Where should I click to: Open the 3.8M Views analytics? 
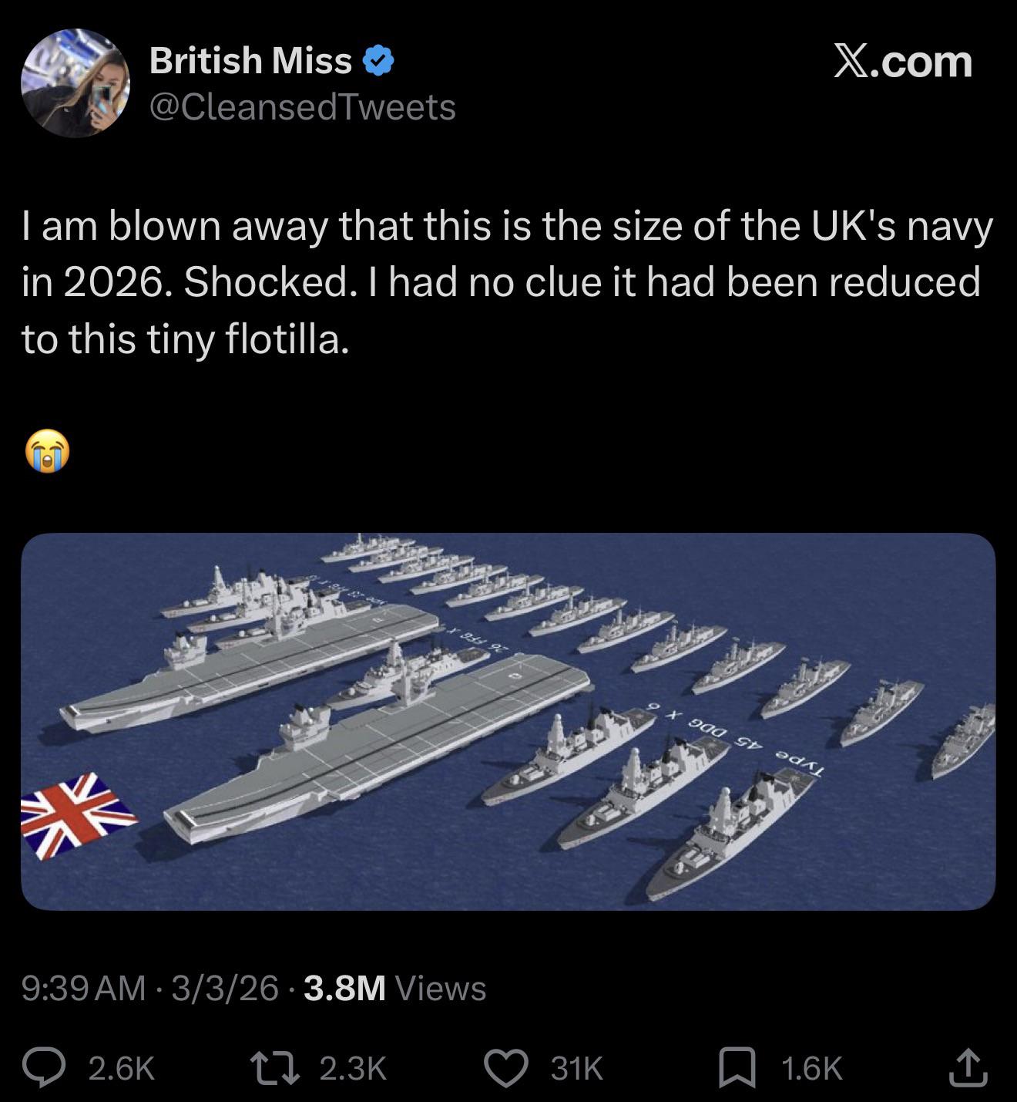pos(394,988)
